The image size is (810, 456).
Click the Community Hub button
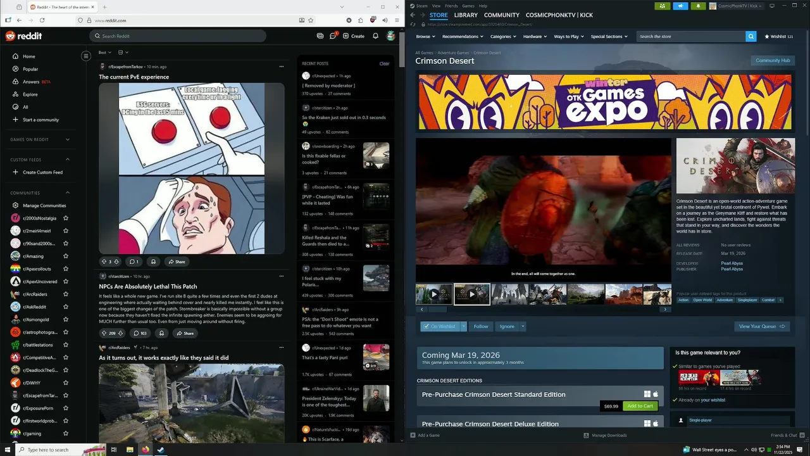point(773,60)
